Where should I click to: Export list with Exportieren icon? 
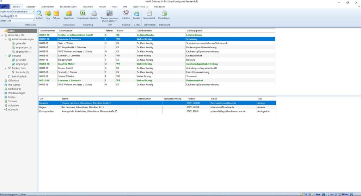[83, 14]
